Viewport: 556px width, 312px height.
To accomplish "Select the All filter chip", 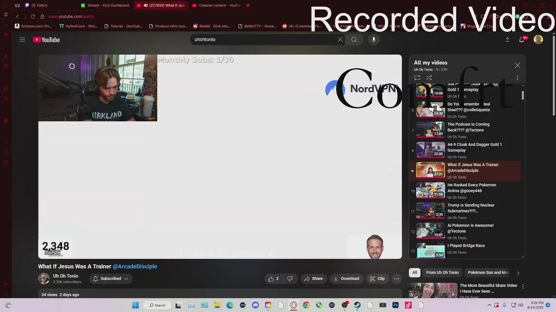I will (414, 273).
